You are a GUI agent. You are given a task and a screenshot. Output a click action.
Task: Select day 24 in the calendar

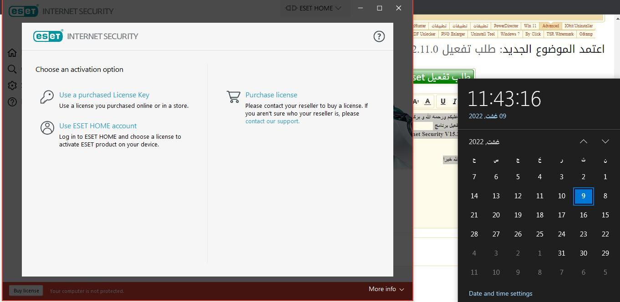click(x=562, y=234)
